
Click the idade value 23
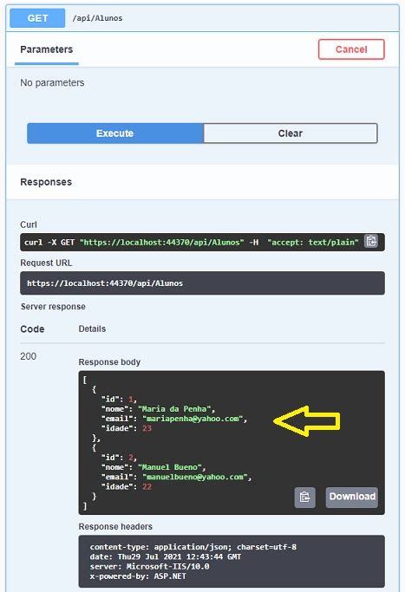[x=147, y=428]
